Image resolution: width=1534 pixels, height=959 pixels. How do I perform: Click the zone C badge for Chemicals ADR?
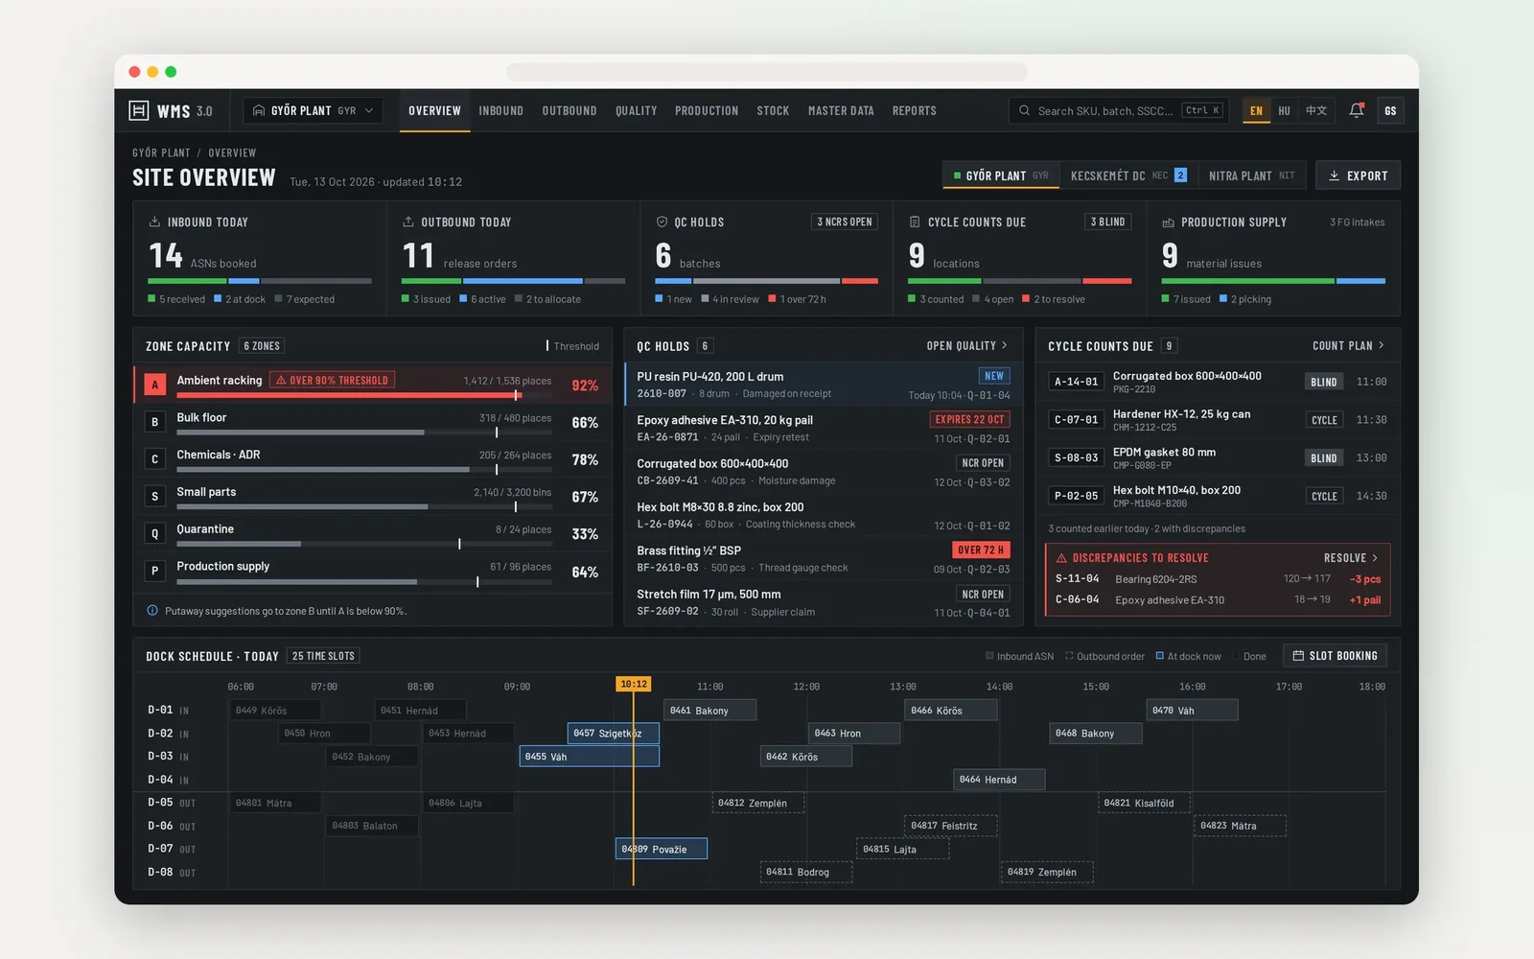tap(154, 459)
